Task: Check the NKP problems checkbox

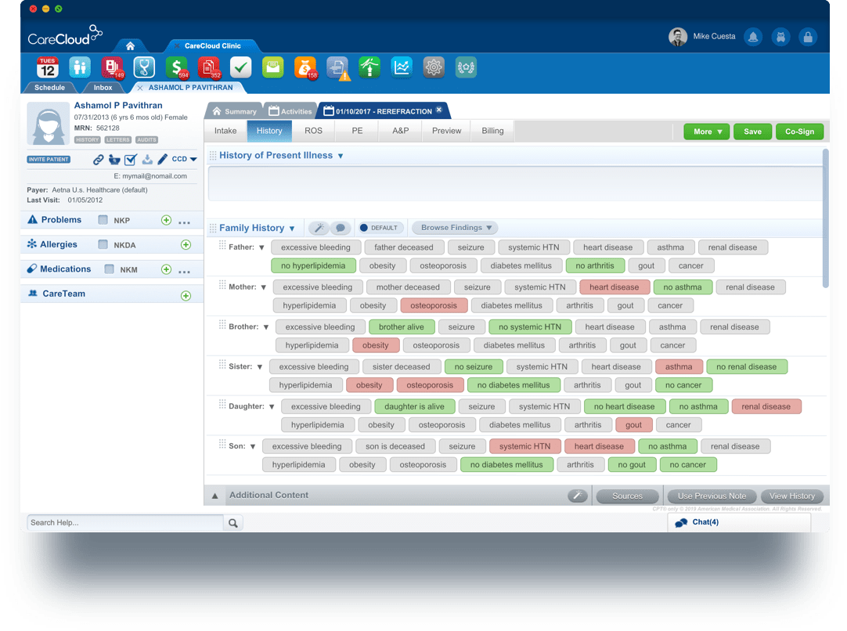Action: coord(103,221)
